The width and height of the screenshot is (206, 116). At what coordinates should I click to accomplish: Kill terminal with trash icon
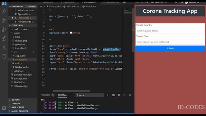click(x=119, y=95)
